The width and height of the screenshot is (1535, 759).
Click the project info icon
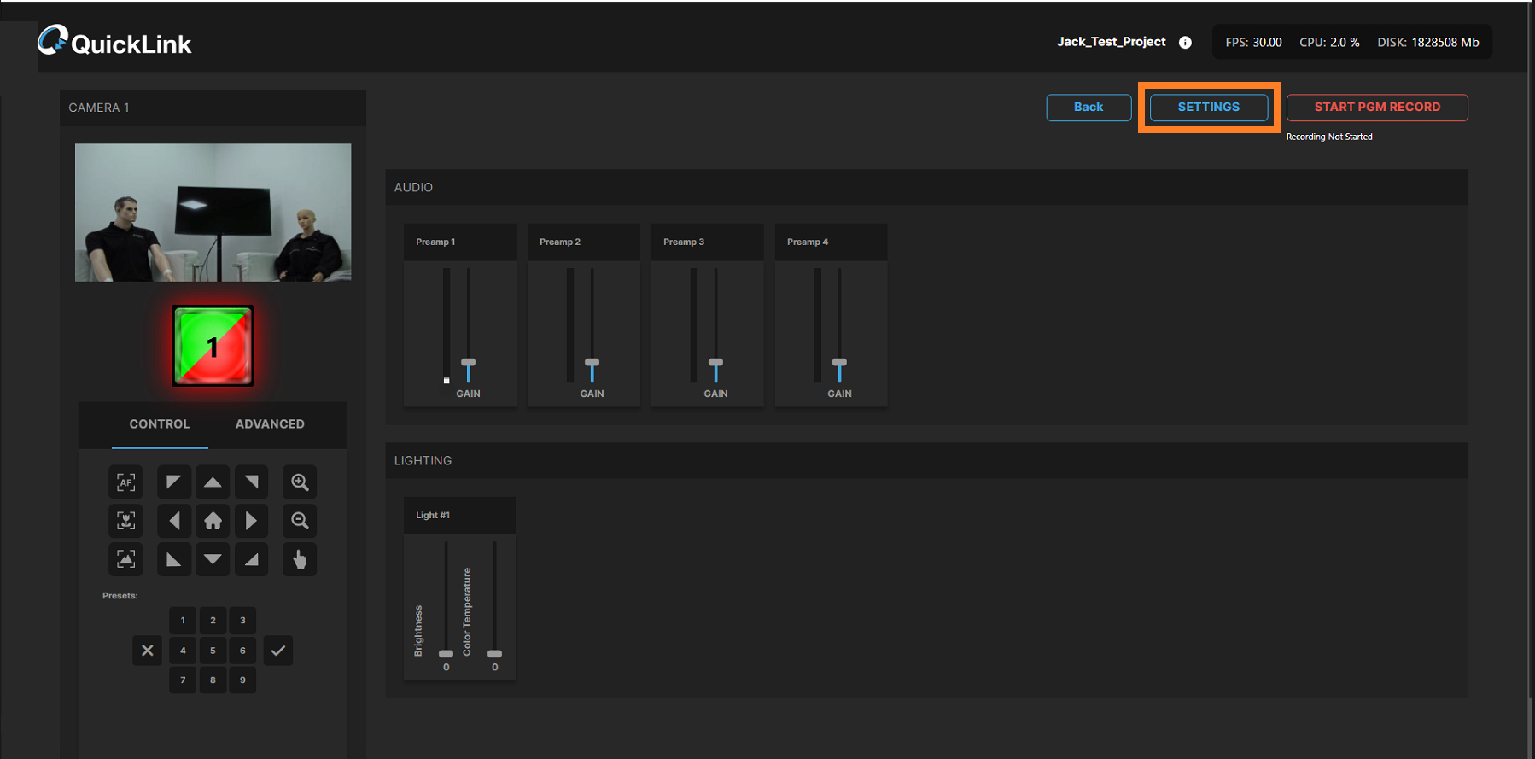[x=1185, y=43]
